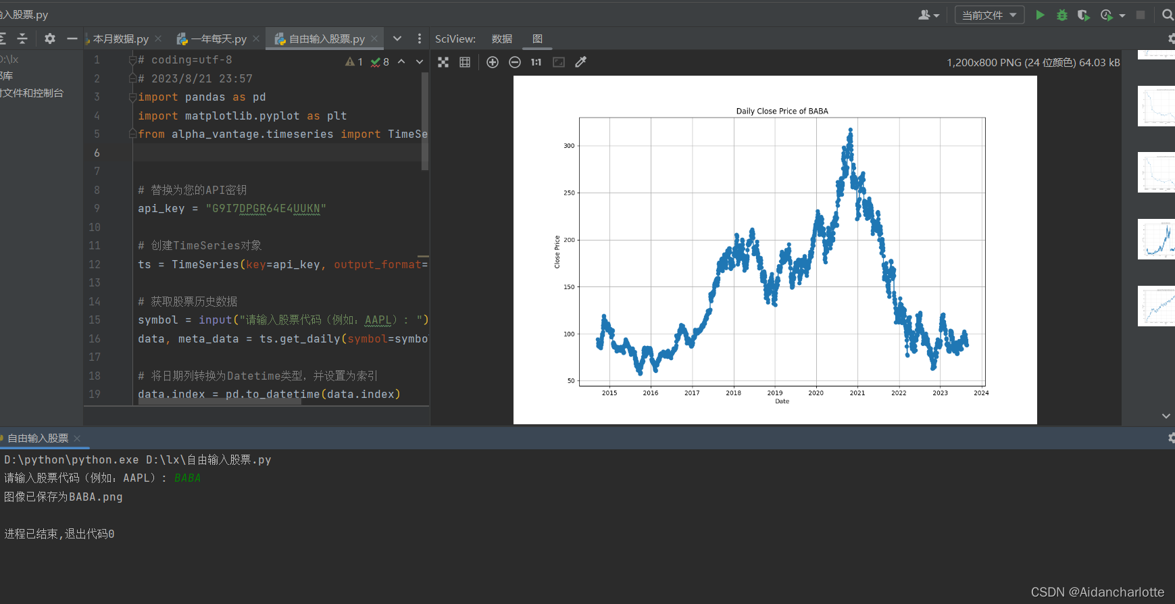Start debugging with the bug icon
Viewport: 1175px width, 604px height.
pyautogui.click(x=1062, y=15)
